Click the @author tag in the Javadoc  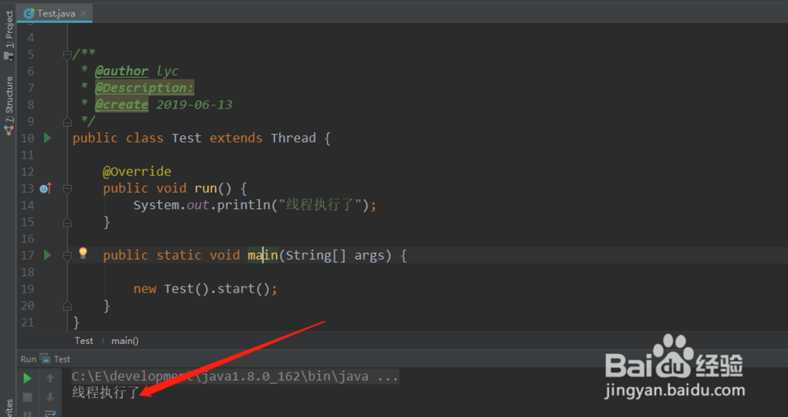tap(121, 72)
